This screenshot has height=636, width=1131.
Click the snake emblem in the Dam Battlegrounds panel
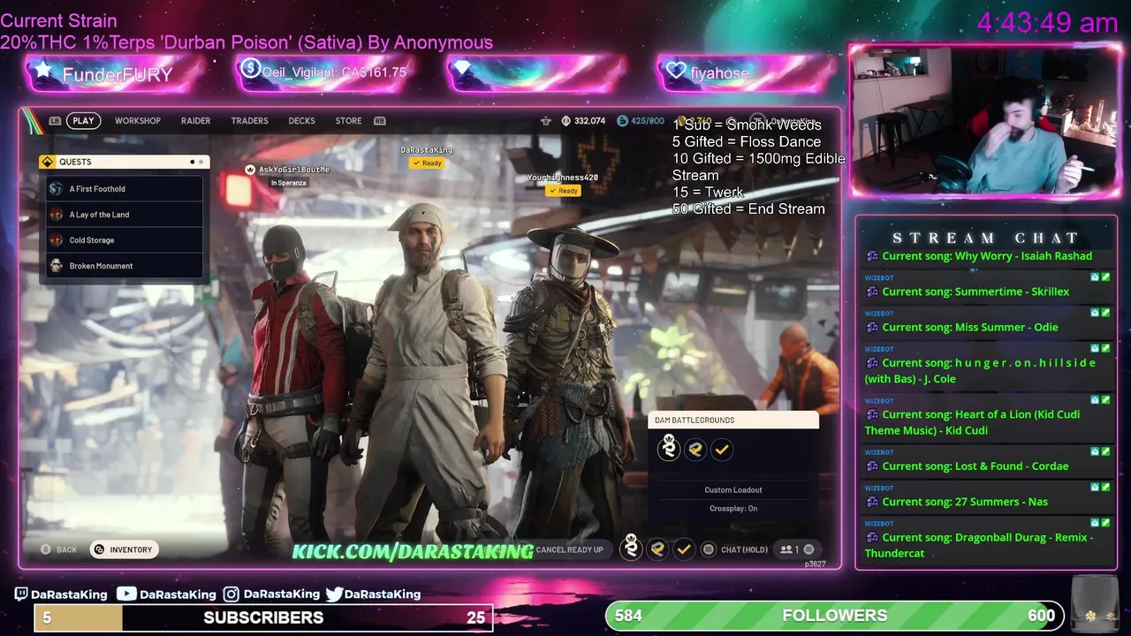tap(669, 449)
